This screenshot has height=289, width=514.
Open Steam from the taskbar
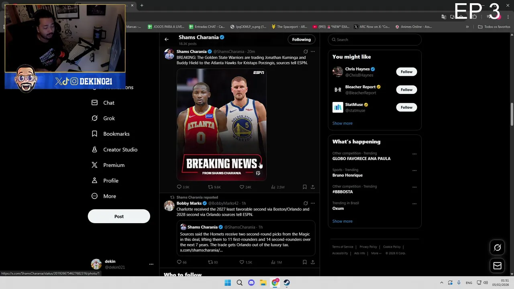click(x=287, y=283)
